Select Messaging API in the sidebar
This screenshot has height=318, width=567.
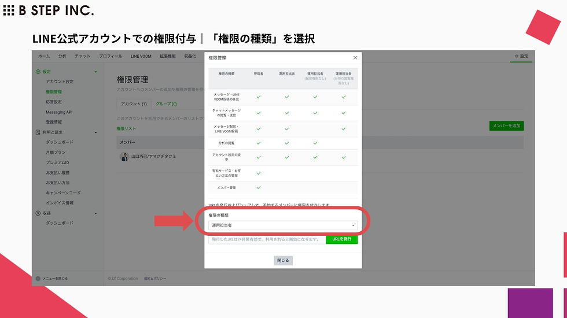pos(59,112)
